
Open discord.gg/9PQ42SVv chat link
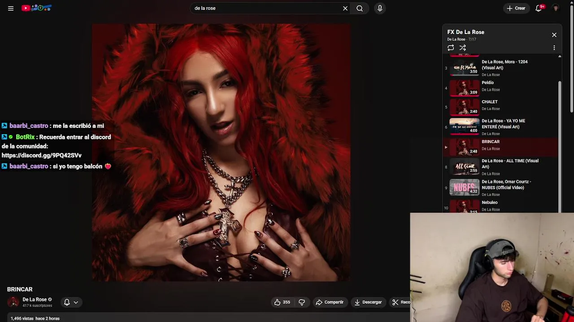(42, 156)
